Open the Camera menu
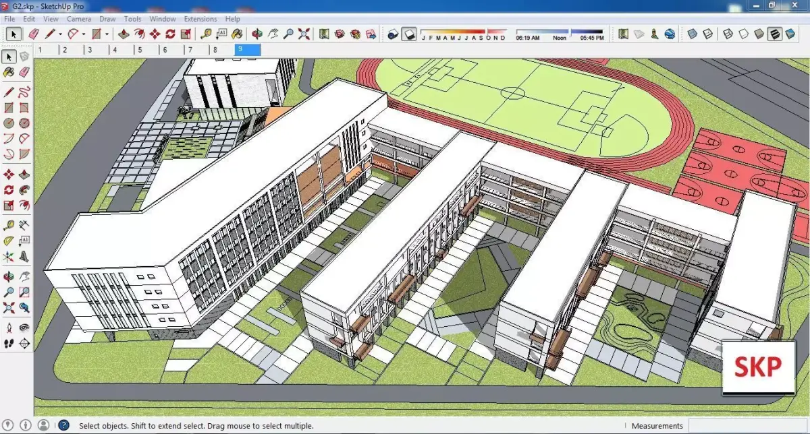 (79, 19)
